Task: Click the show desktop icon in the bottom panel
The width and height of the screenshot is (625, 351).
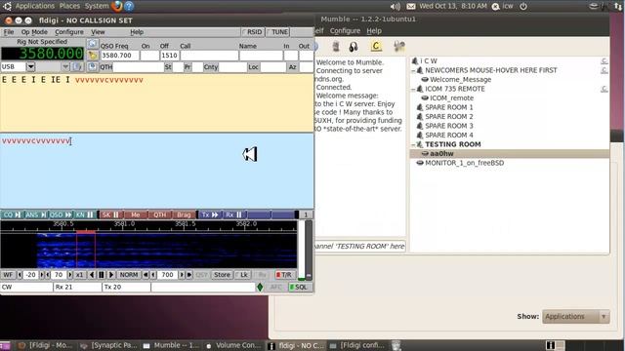Action: pos(5,345)
